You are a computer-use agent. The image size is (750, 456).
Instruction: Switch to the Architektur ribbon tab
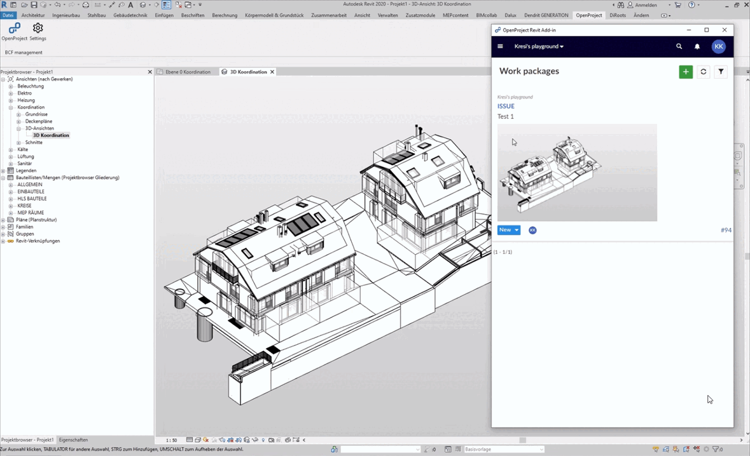pyautogui.click(x=32, y=15)
